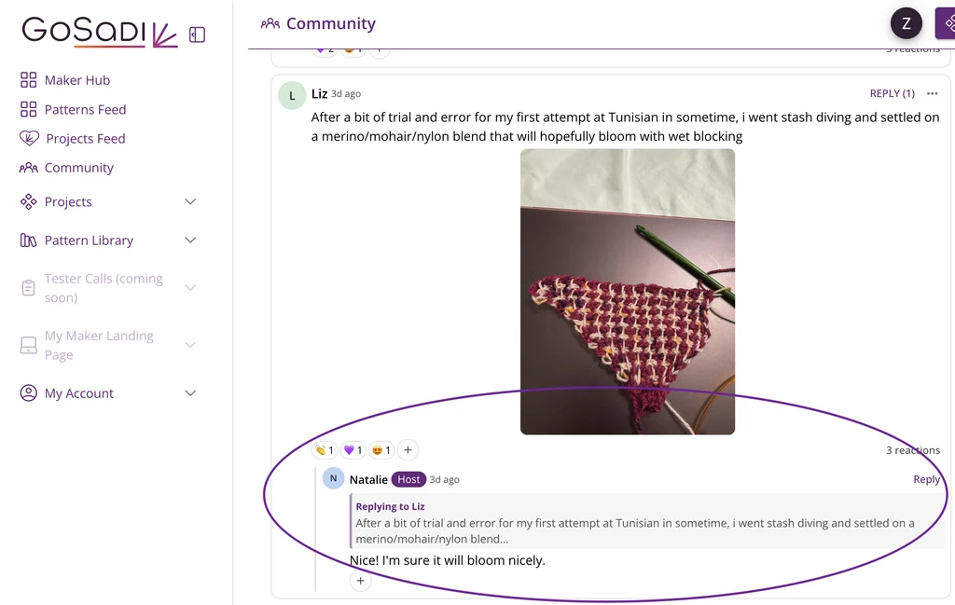Collapse the sidebar panel icon
Screen dimensions: 955x605
197,34
